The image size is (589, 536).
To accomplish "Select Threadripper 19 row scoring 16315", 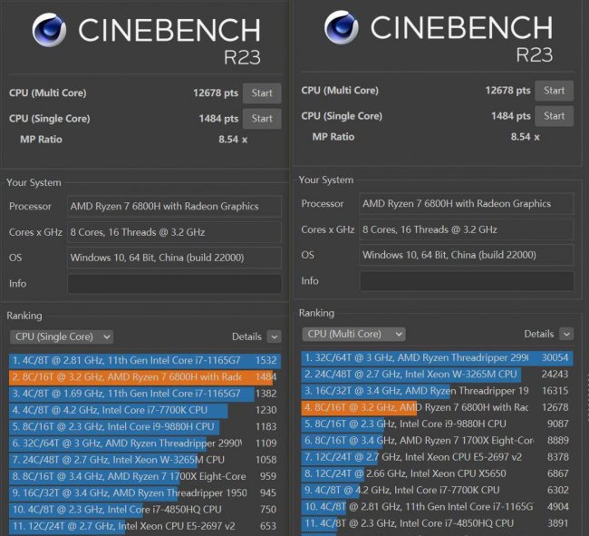I will click(x=437, y=391).
